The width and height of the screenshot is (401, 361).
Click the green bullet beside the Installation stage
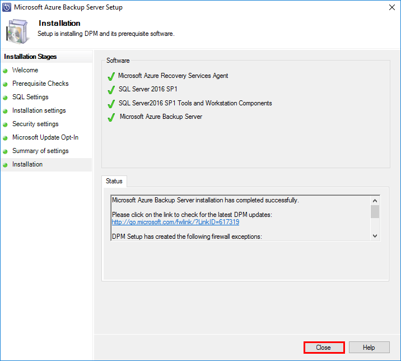pyautogui.click(x=5, y=165)
